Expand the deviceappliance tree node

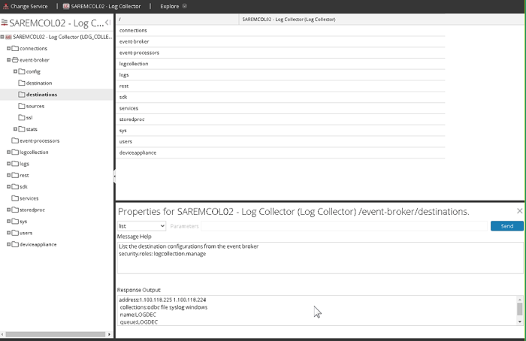(x=9, y=244)
